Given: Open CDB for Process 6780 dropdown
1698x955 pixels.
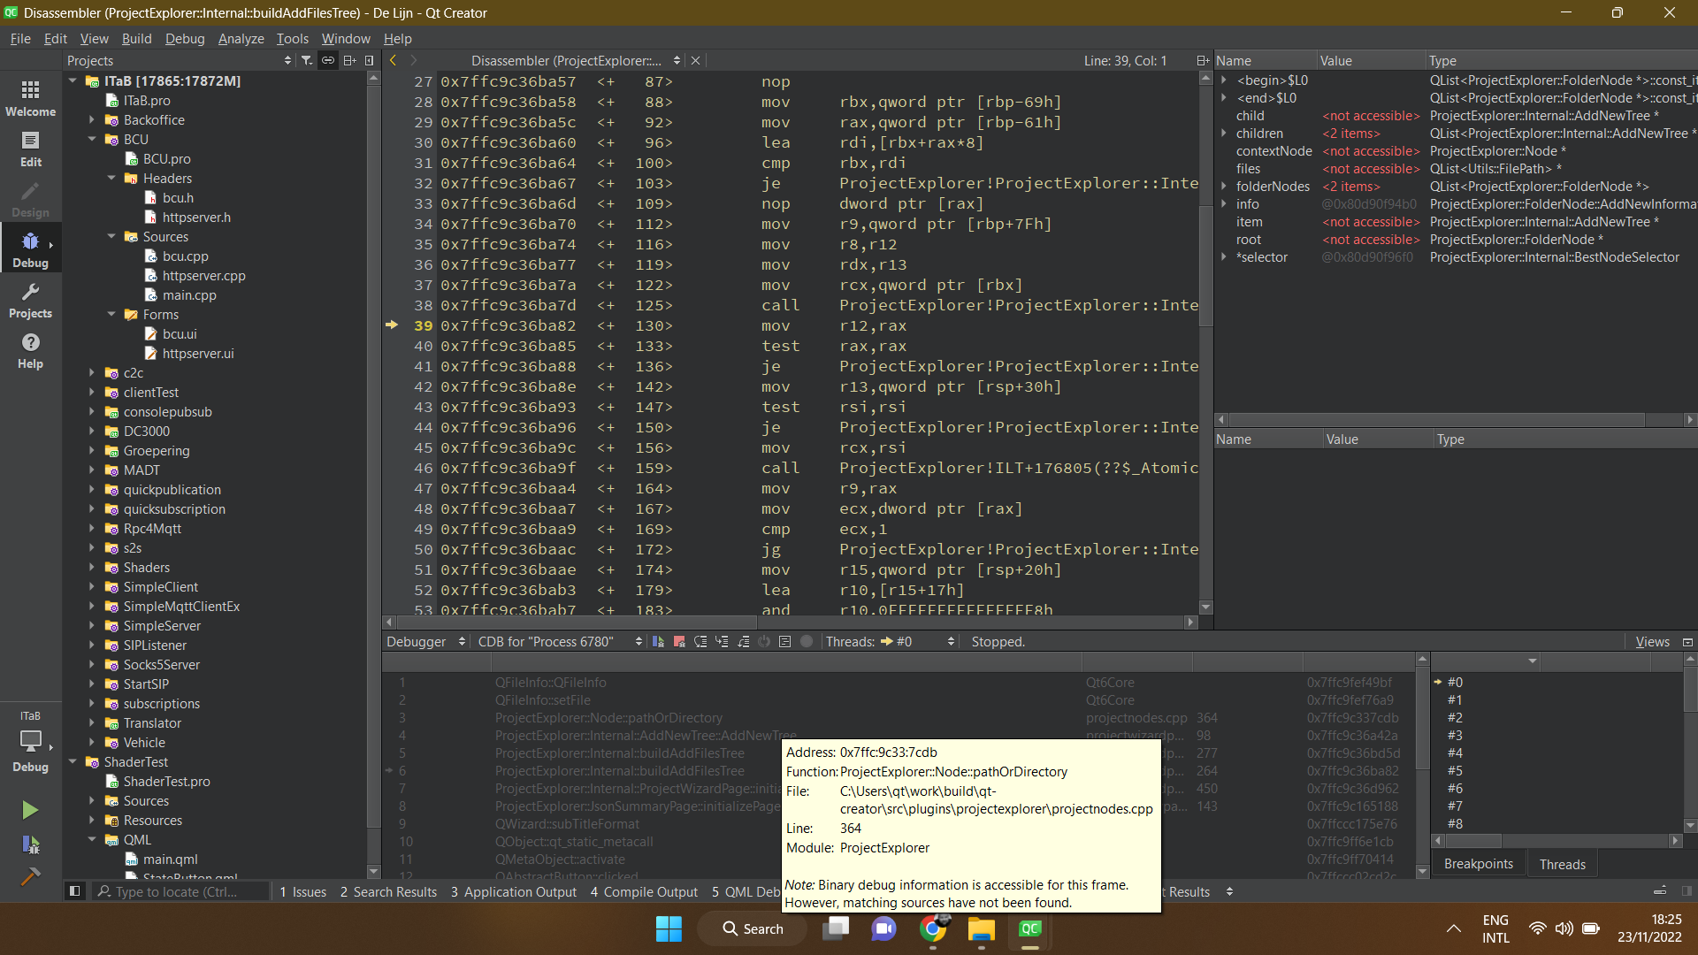Looking at the screenshot, I should point(560,641).
